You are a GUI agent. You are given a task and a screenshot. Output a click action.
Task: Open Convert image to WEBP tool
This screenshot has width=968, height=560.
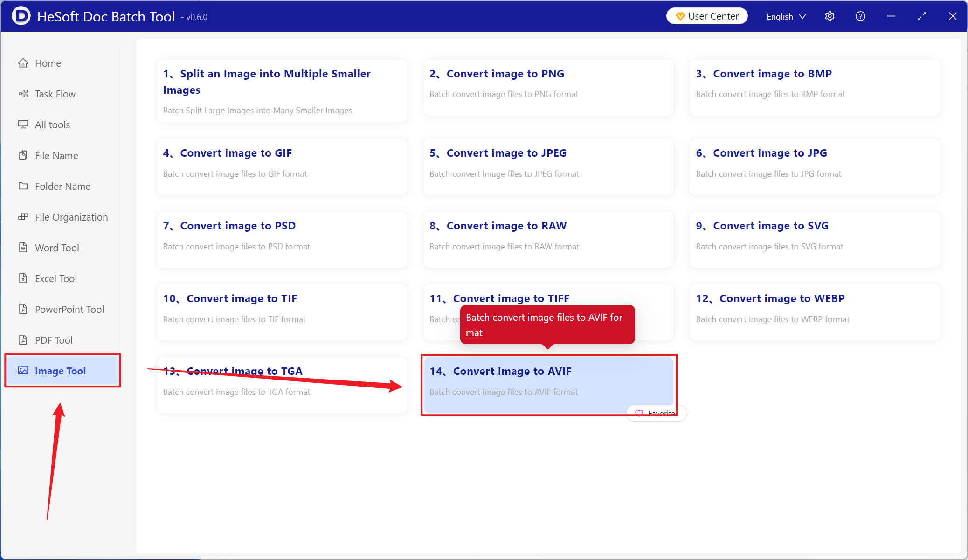pos(815,312)
